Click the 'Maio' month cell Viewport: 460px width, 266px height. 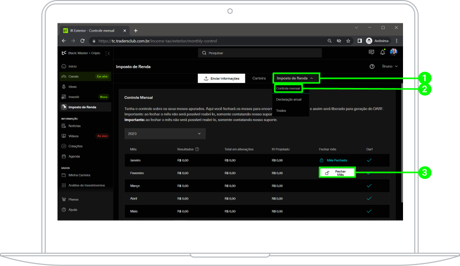pyautogui.click(x=134, y=212)
